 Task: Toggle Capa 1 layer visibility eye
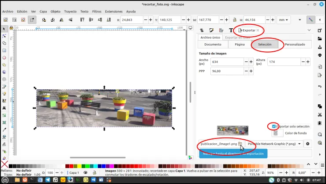pos(85,172)
